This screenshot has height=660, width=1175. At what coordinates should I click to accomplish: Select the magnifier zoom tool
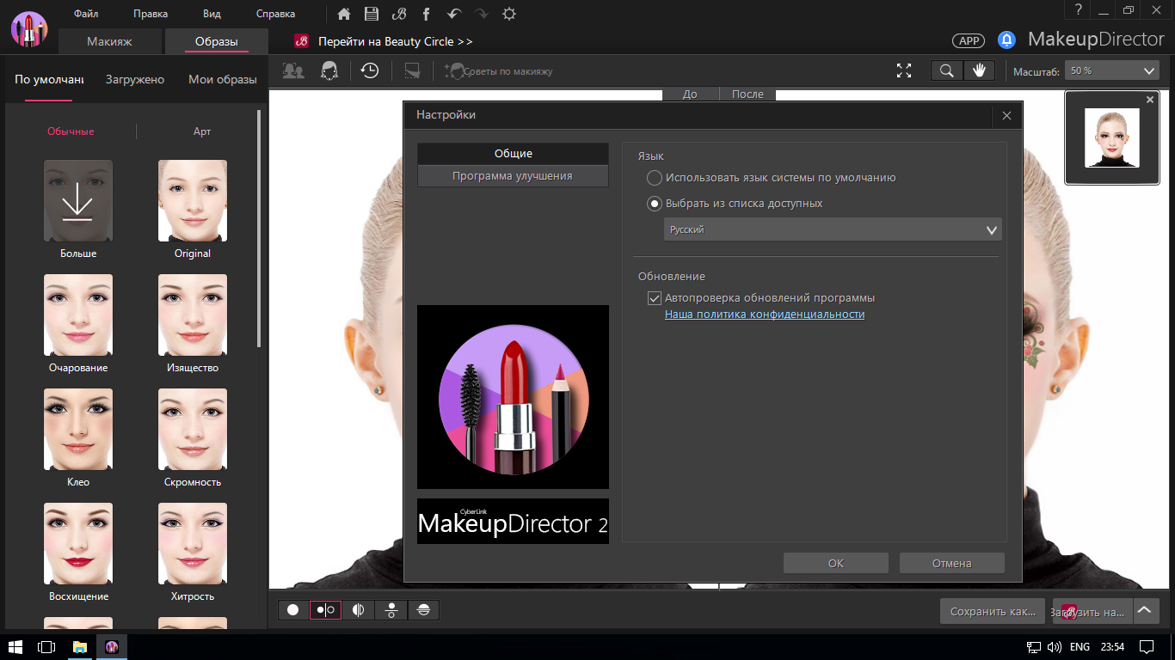[x=947, y=70]
